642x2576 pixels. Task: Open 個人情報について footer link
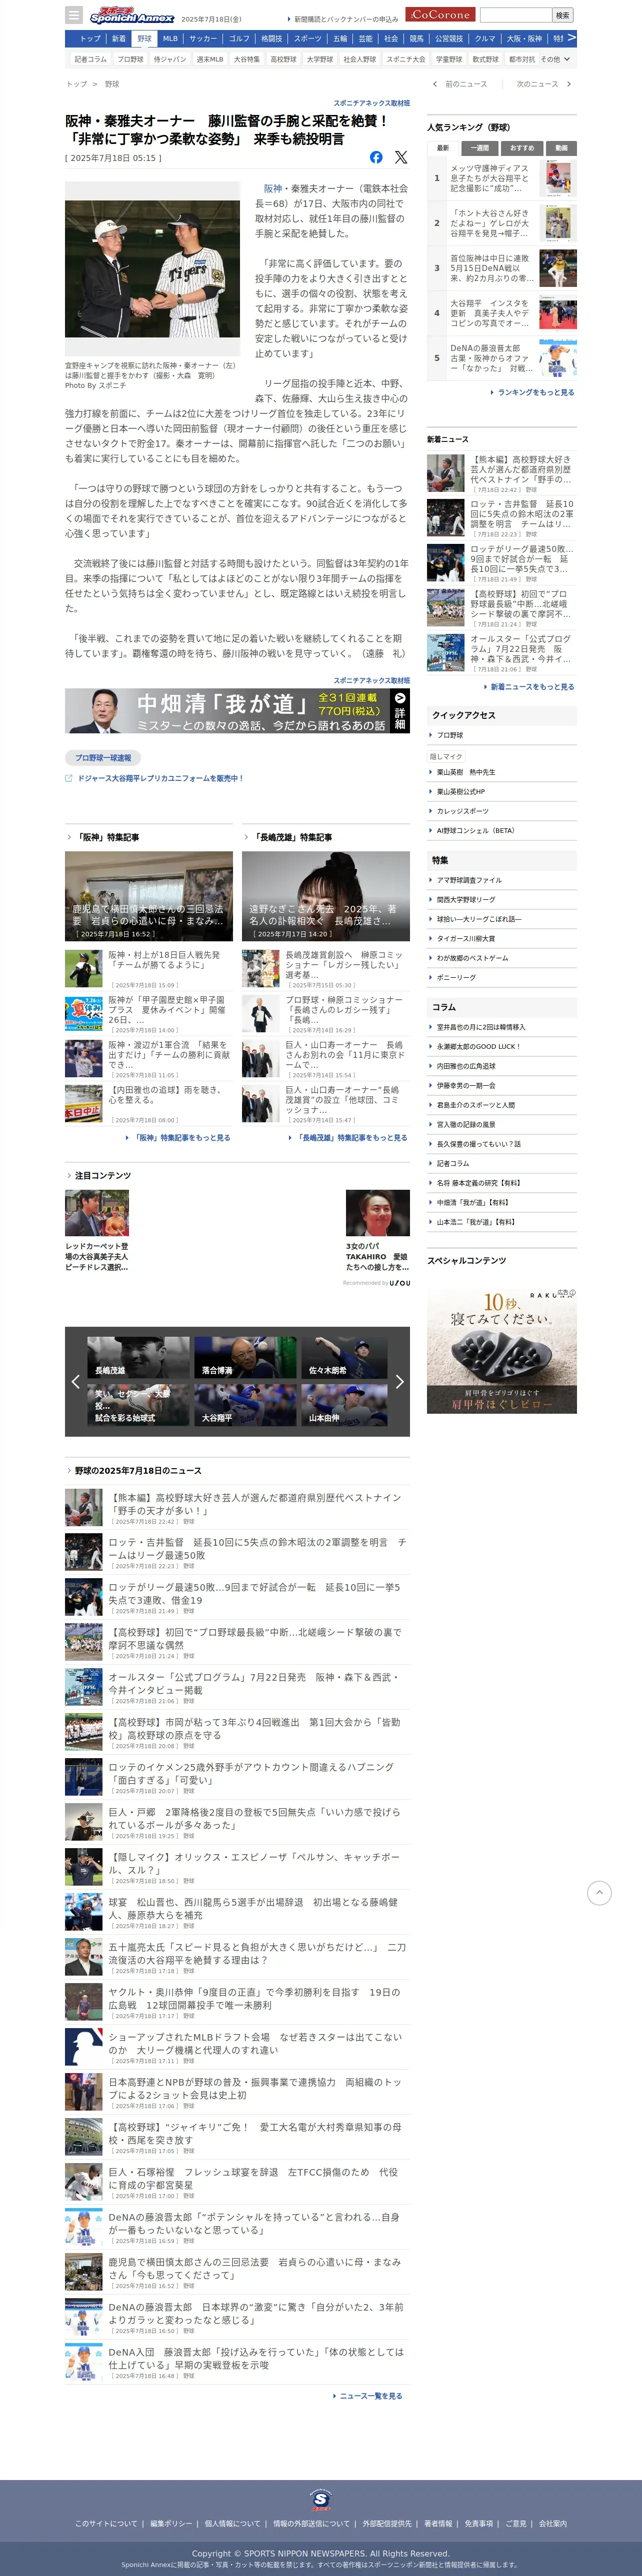coord(232,2523)
